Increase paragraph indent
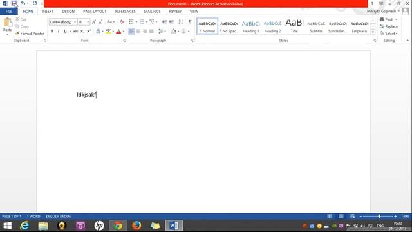The width and height of the screenshot is (412, 232). (171, 22)
